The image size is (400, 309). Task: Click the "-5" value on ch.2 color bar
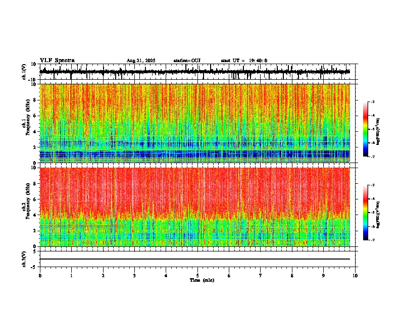point(372,213)
